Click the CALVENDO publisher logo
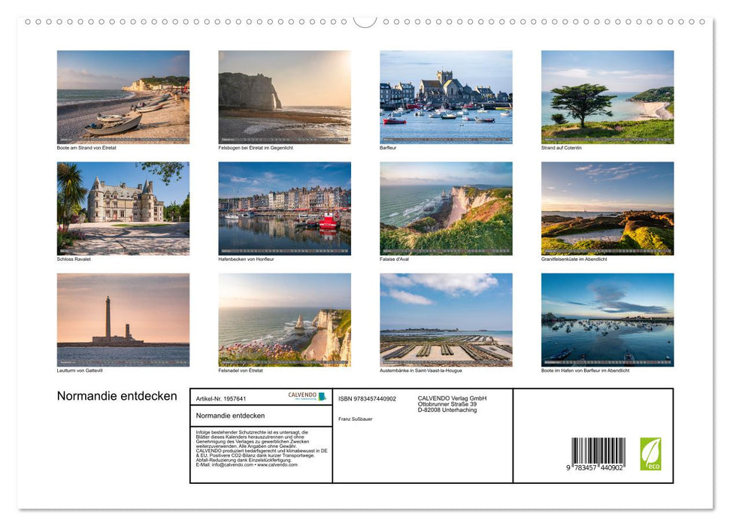Image resolution: width=730 pixels, height=526 pixels. coord(307,396)
